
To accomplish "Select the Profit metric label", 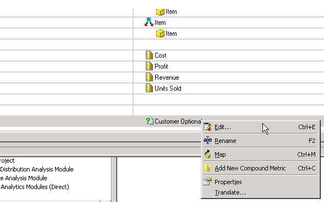I will (161, 67).
